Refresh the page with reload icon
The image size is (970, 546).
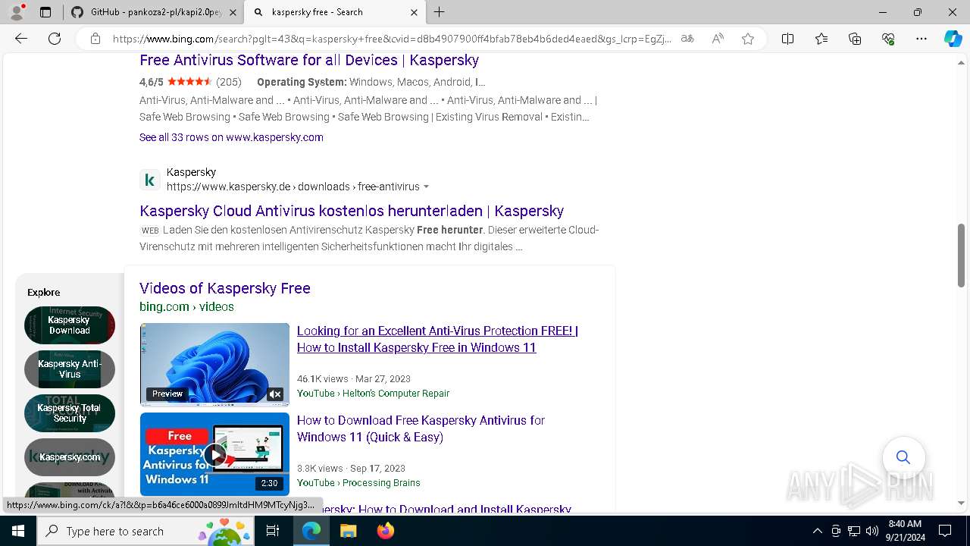[x=55, y=39]
